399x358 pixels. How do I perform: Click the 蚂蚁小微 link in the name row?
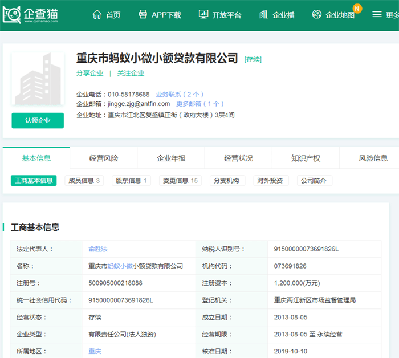pyautogui.click(x=120, y=266)
